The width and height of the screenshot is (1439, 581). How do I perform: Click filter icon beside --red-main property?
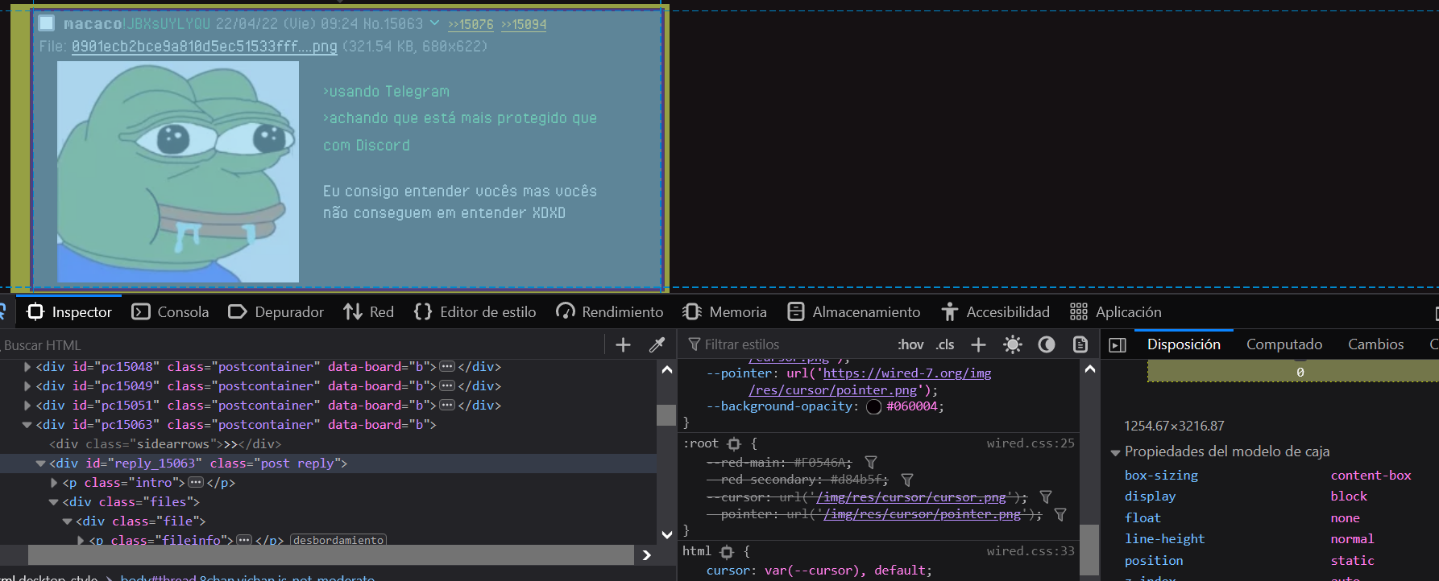click(871, 463)
